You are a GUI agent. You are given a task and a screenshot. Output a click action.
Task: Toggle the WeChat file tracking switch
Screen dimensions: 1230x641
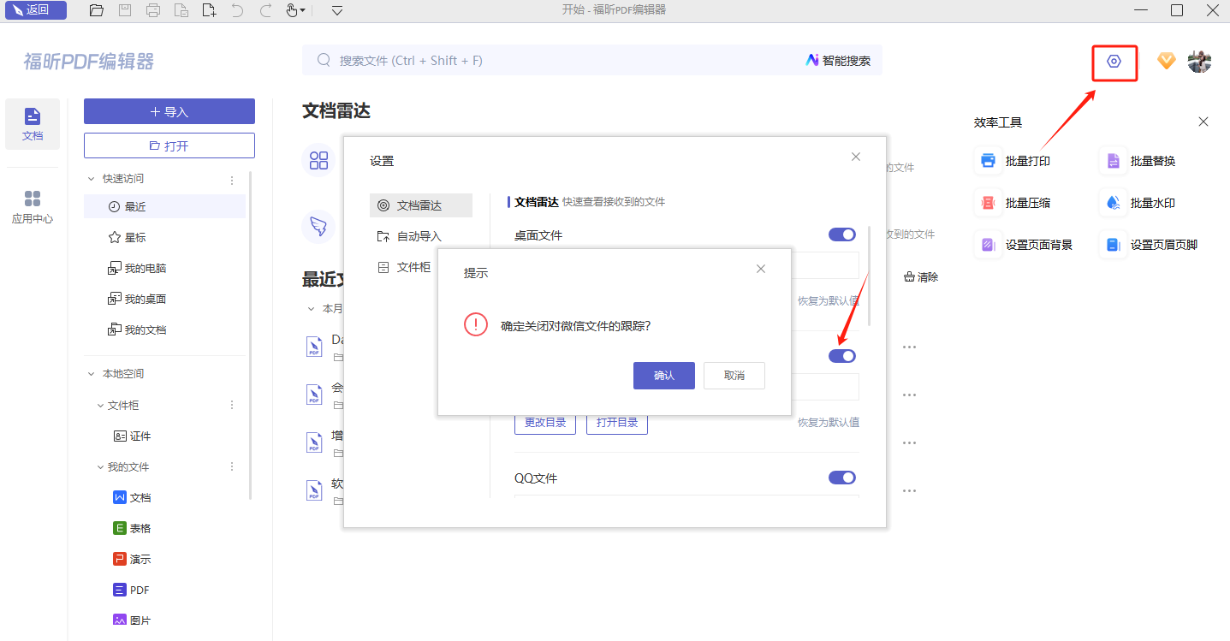842,356
